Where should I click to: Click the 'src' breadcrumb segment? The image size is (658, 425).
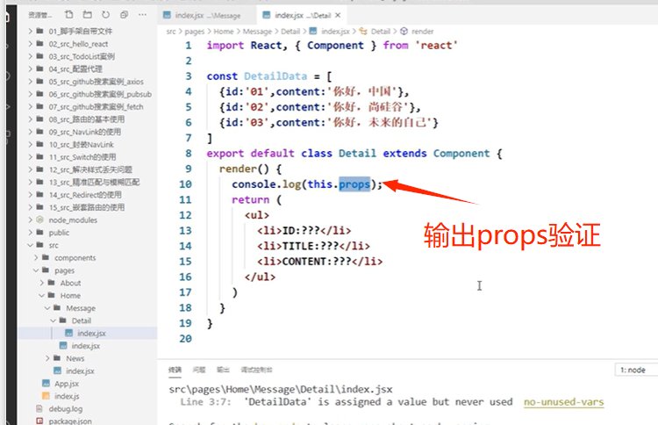[x=171, y=32]
